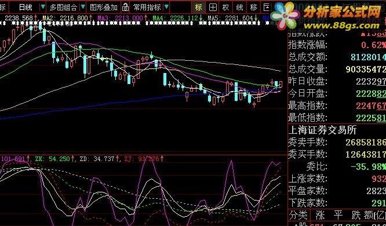Click the crosshair grid icon in toolbar
This screenshot has width=386, height=226.
(x=213, y=8)
